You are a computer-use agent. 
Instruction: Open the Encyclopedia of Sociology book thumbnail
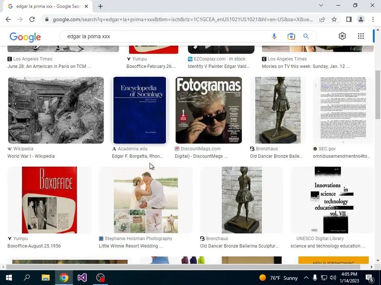[140, 110]
